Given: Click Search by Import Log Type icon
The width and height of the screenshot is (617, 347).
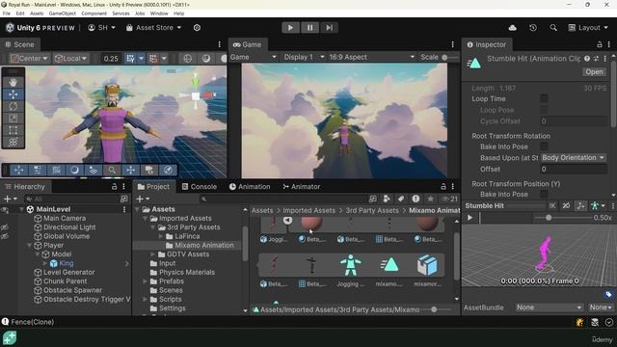Looking at the screenshot, I should tap(416, 199).
